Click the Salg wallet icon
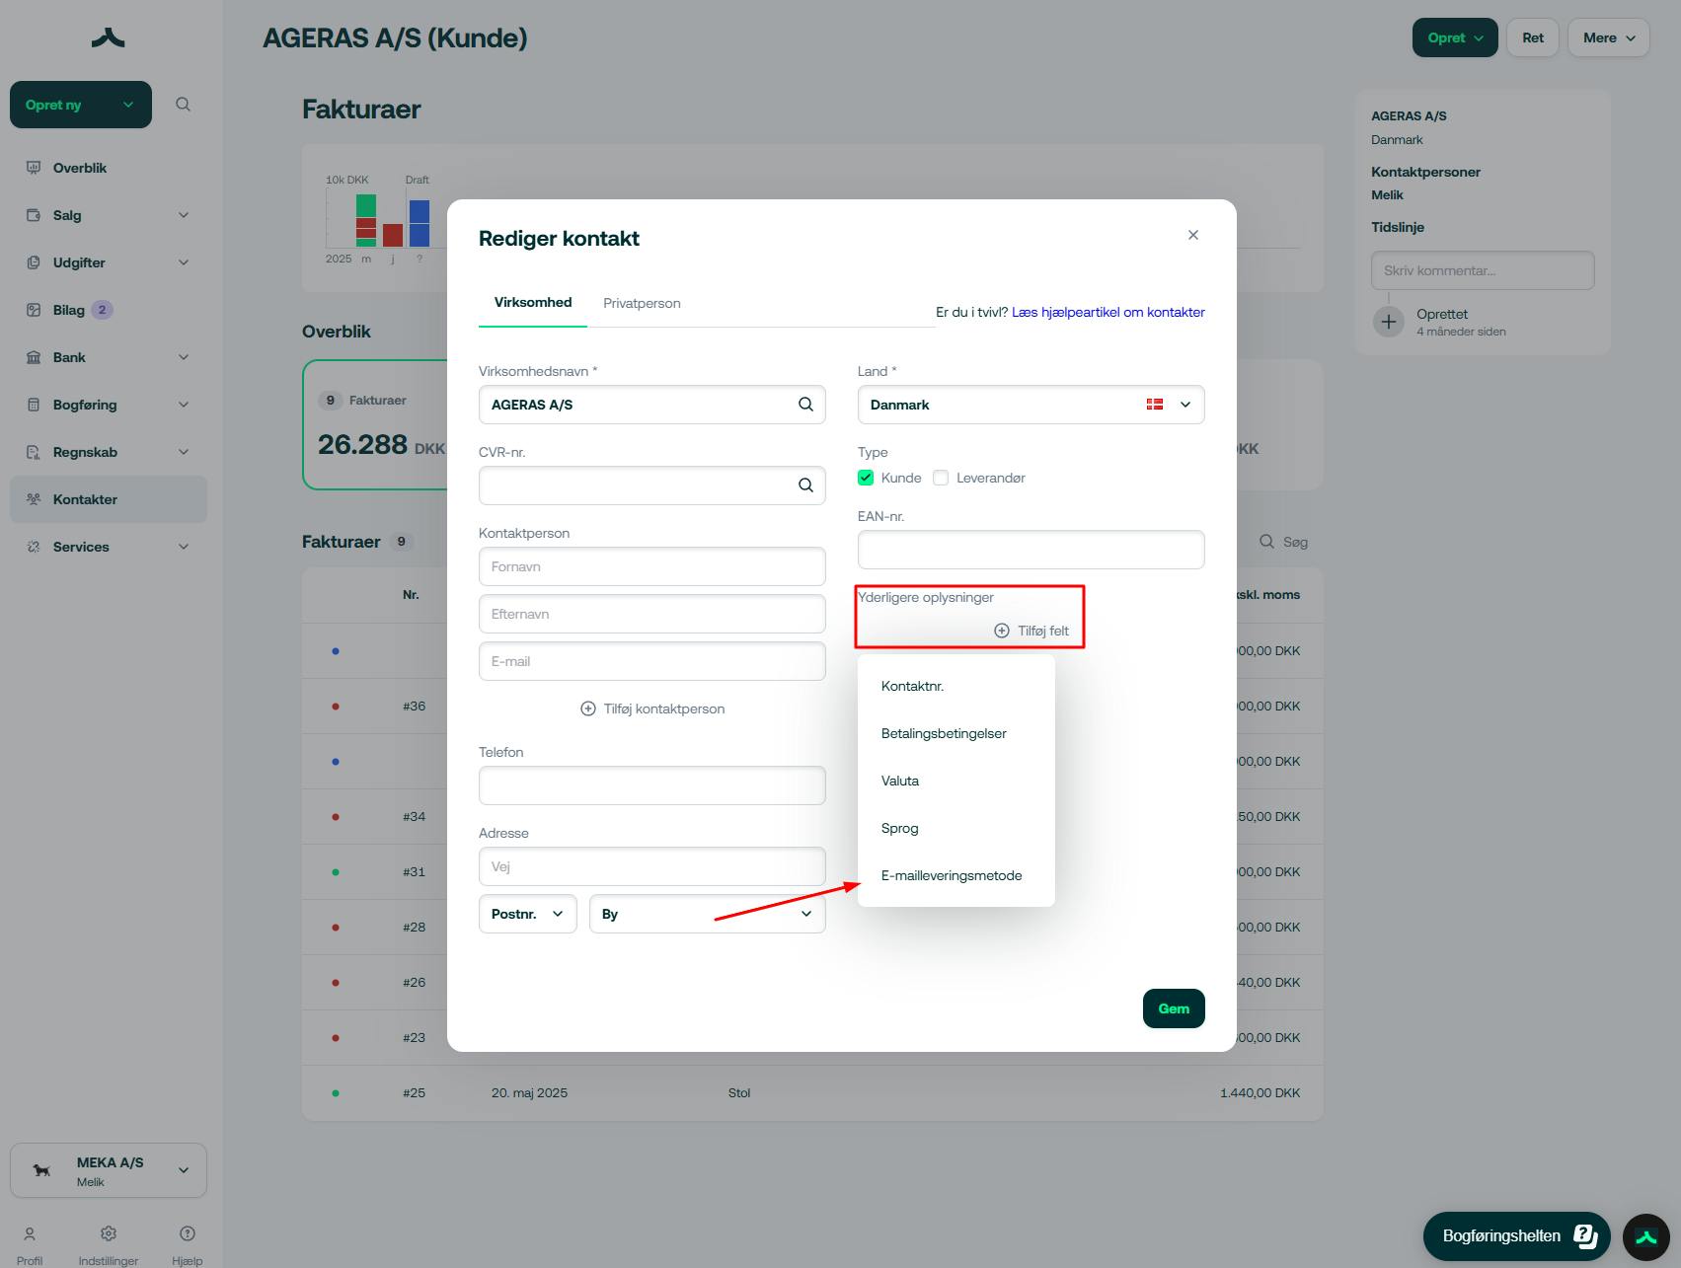The image size is (1681, 1268). point(34,215)
